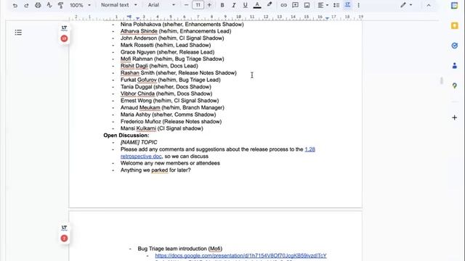
Task: Open the Normal text styles dropdown
Action: pyautogui.click(x=119, y=5)
